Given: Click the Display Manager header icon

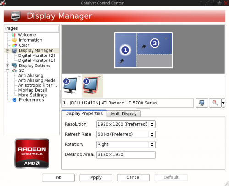Looking at the screenshot, I should click(x=16, y=16).
